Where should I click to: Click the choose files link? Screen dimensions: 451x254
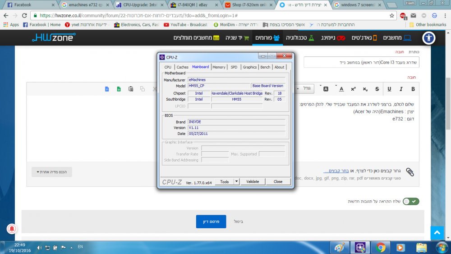[336, 171]
